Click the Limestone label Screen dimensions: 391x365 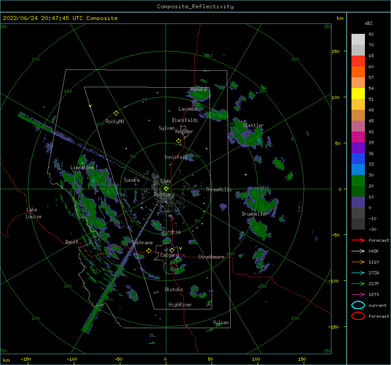click(x=82, y=168)
